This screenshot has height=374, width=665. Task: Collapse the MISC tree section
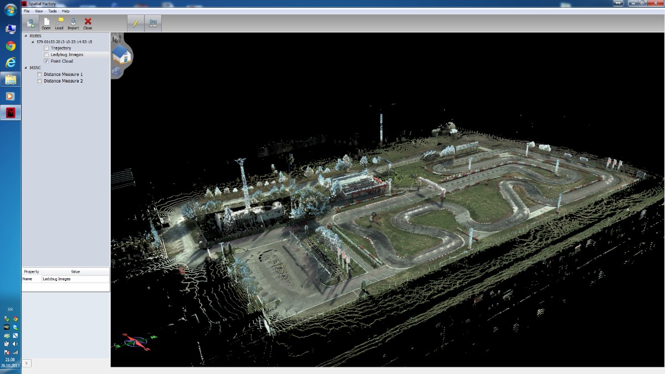click(x=26, y=68)
